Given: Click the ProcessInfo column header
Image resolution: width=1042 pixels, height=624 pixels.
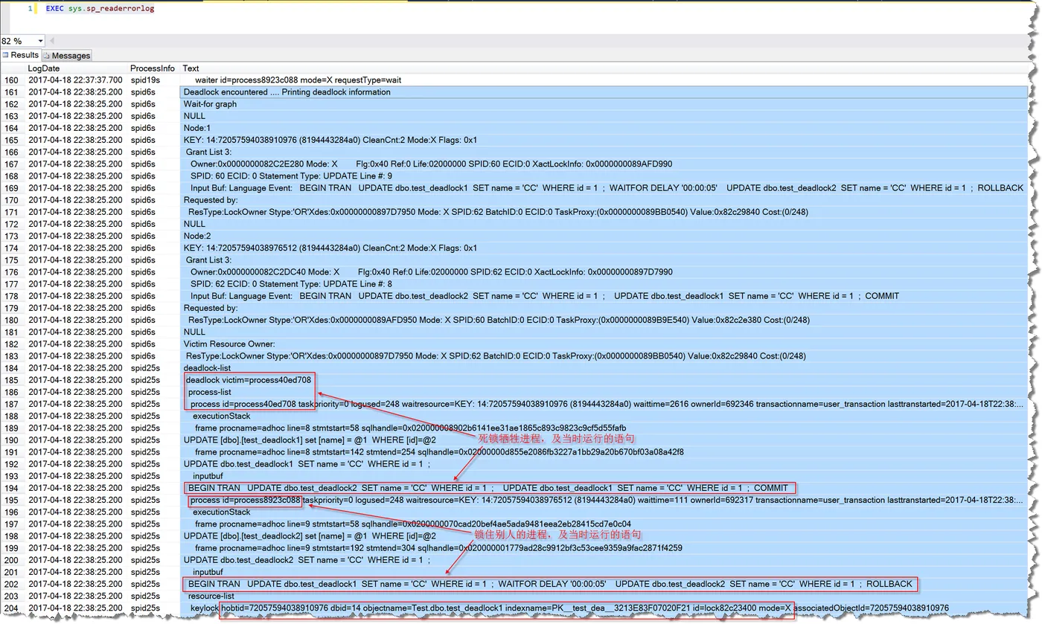Looking at the screenshot, I should click(x=154, y=68).
